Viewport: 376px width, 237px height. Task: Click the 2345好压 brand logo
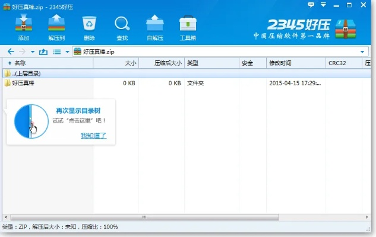pyautogui.click(x=305, y=29)
